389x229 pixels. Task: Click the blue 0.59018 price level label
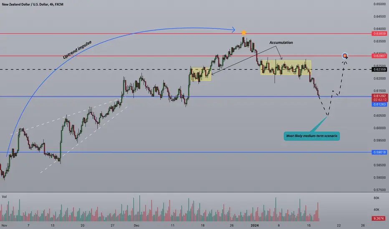pyautogui.click(x=379, y=152)
